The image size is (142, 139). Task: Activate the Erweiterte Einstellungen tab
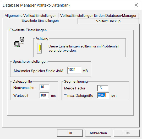40,20
